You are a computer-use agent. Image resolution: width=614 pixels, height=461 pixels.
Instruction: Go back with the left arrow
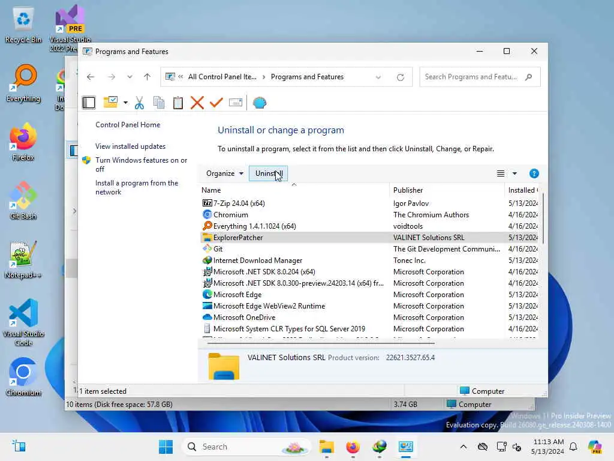click(91, 77)
